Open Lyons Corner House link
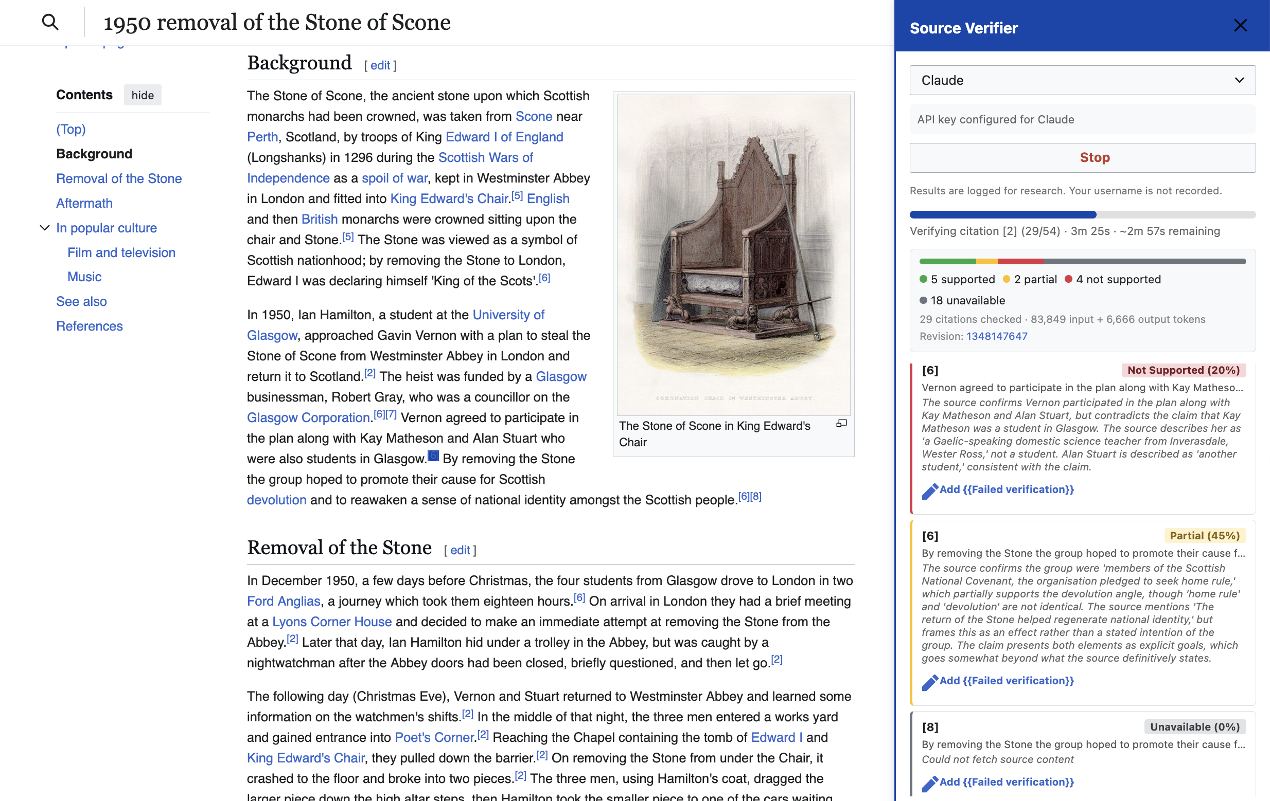Screen dimensions: 1270x801 point(332,622)
